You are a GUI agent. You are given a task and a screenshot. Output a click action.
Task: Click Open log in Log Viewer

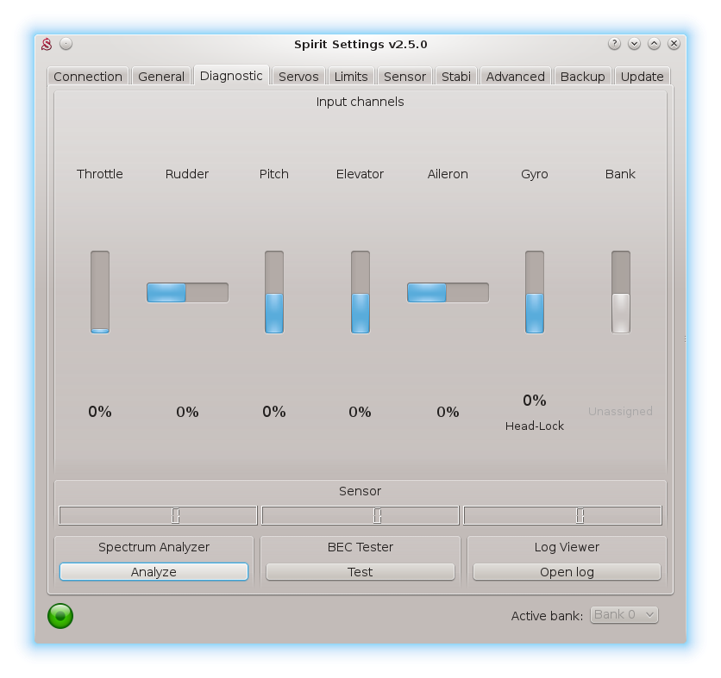(x=567, y=572)
